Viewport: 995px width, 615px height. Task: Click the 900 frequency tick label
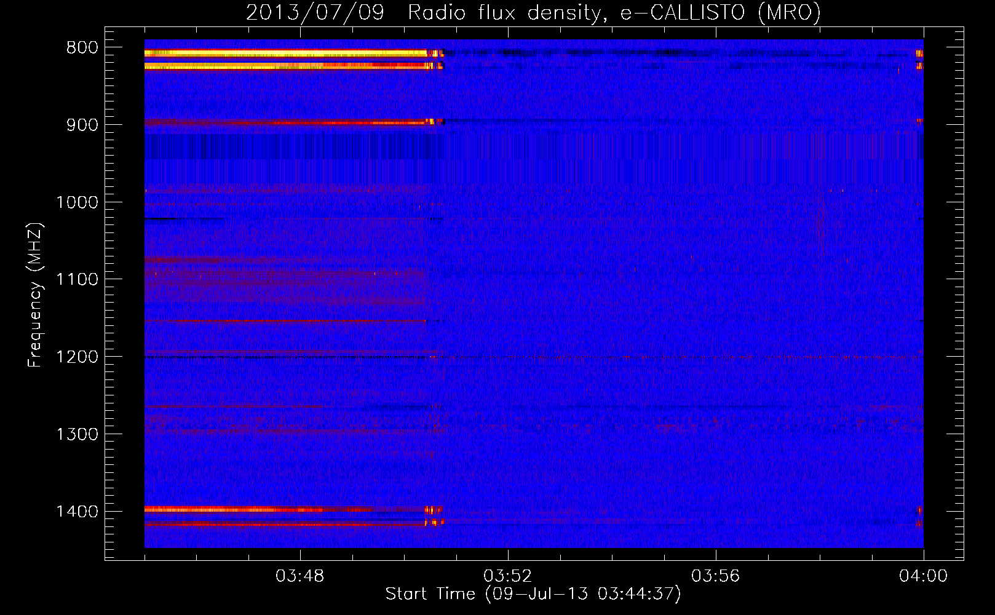point(82,125)
